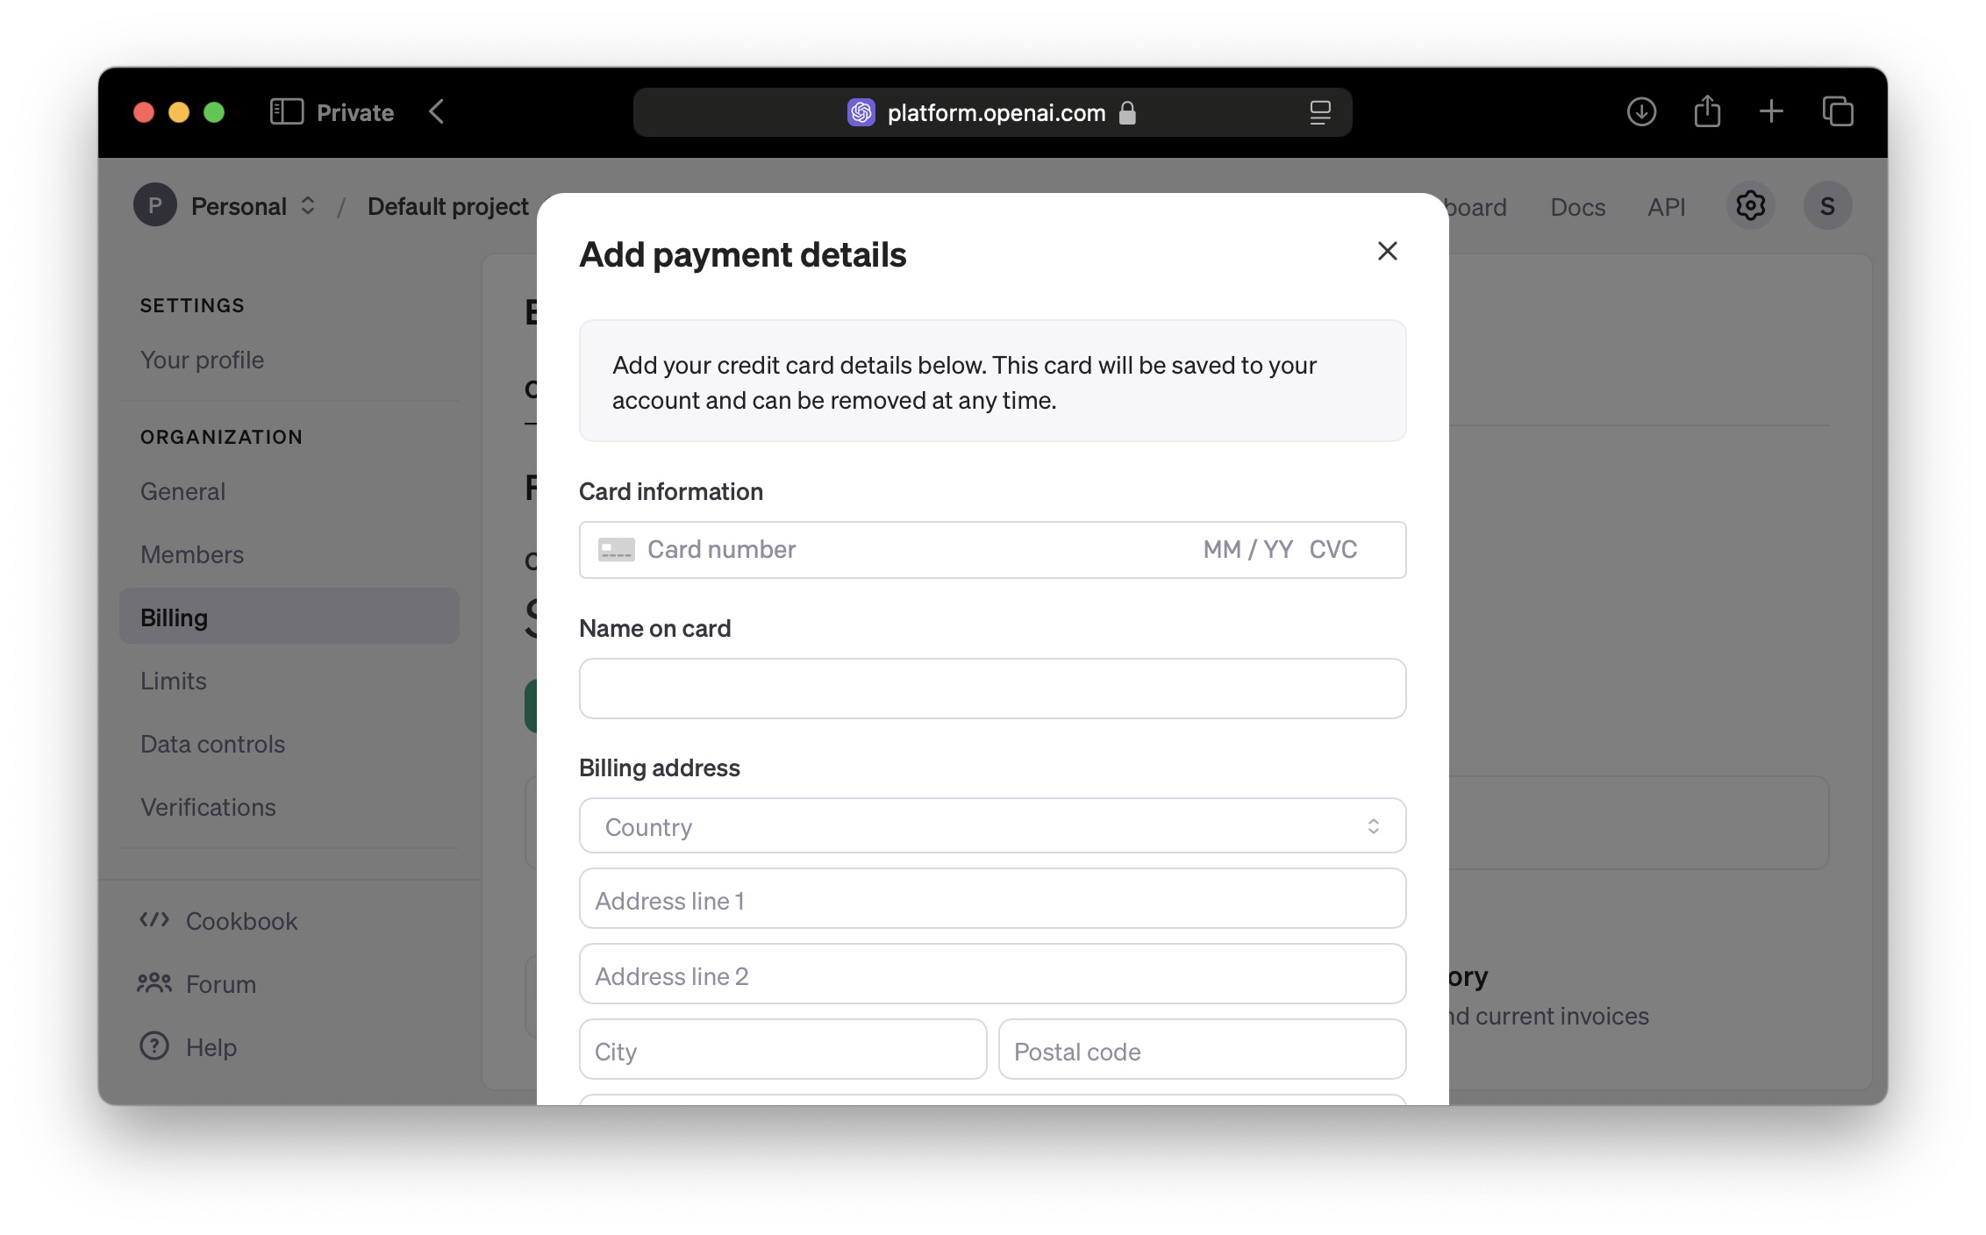Open the user avatar S menu
The image size is (1986, 1235).
(1827, 206)
